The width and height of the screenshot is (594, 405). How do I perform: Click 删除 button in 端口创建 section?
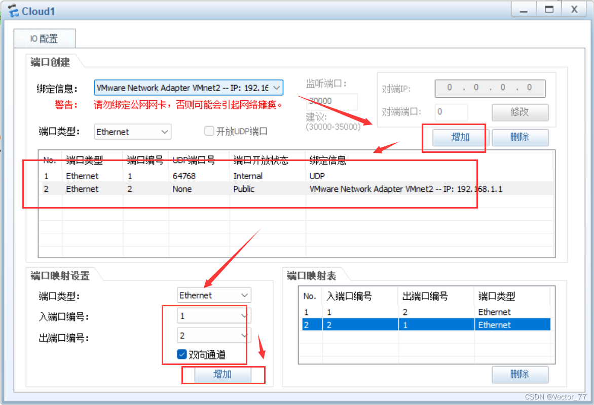tap(520, 137)
